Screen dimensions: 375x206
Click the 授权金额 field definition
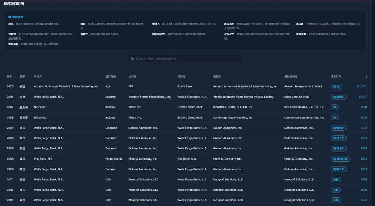pyautogui.click(x=322, y=34)
